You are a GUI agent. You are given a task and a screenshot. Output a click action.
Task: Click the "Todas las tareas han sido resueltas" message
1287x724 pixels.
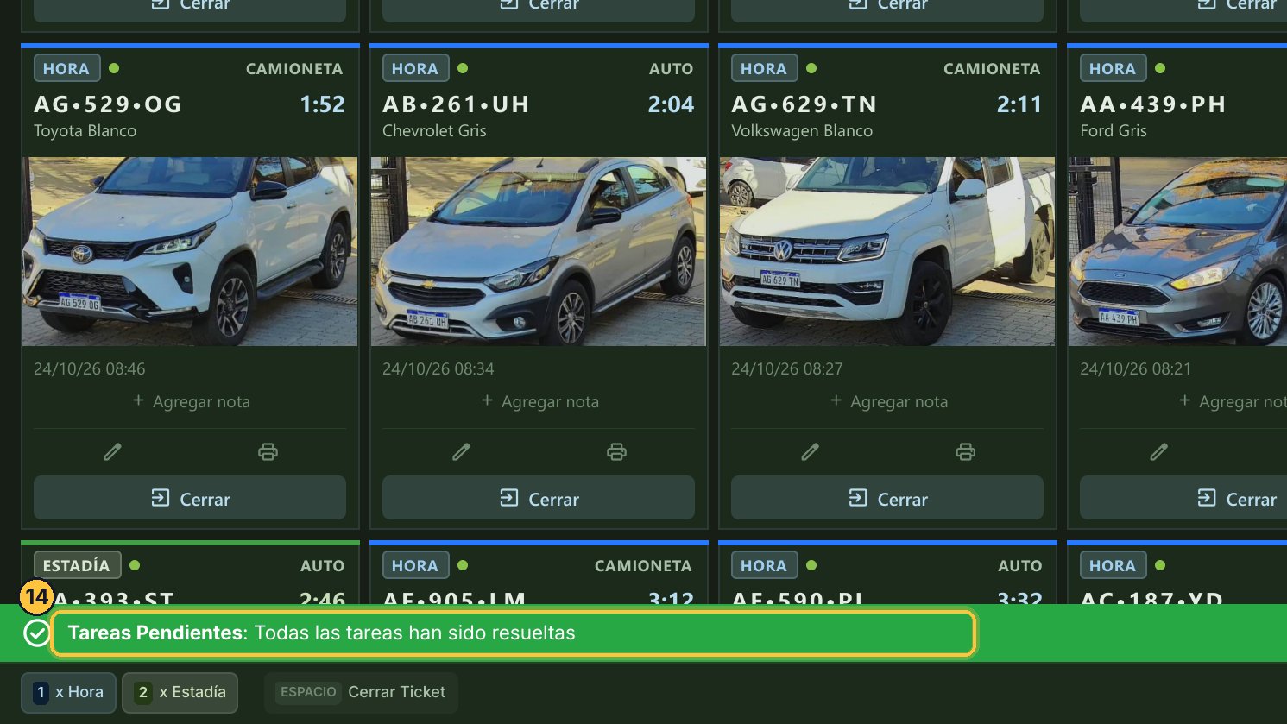click(415, 633)
